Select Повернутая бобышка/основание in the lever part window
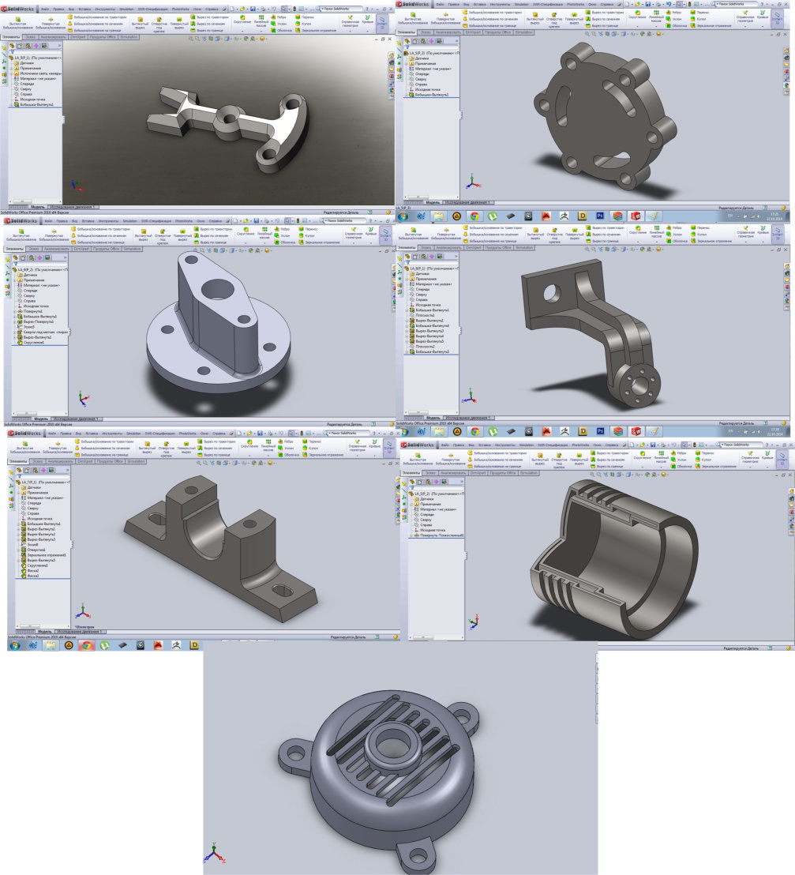The height and width of the screenshot is (875, 795). [x=51, y=23]
